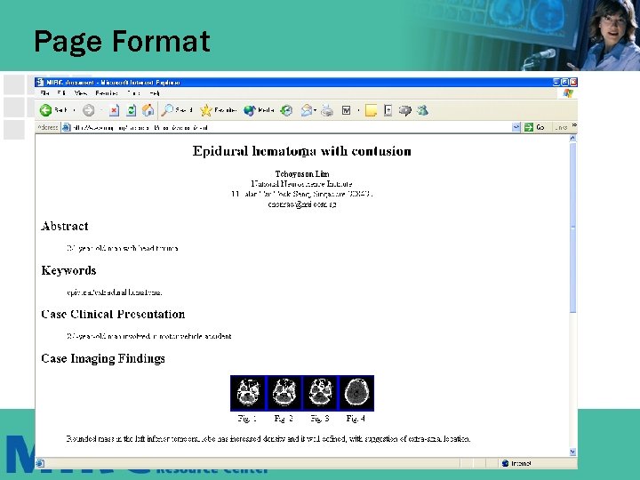Click the author email address link
Image resolution: width=640 pixels, height=480 pixels.
302,204
